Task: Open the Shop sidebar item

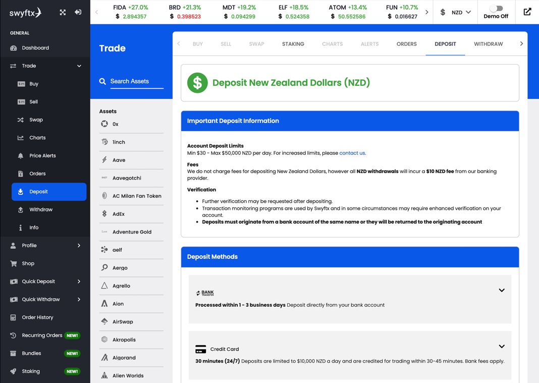Action: click(x=45, y=263)
